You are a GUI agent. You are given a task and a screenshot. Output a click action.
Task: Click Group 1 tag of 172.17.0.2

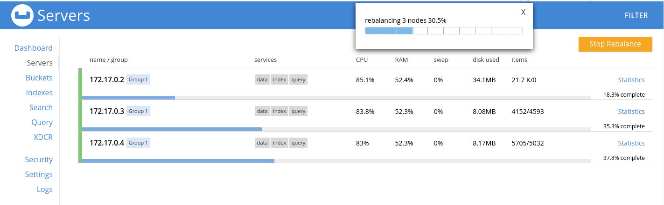tap(138, 80)
